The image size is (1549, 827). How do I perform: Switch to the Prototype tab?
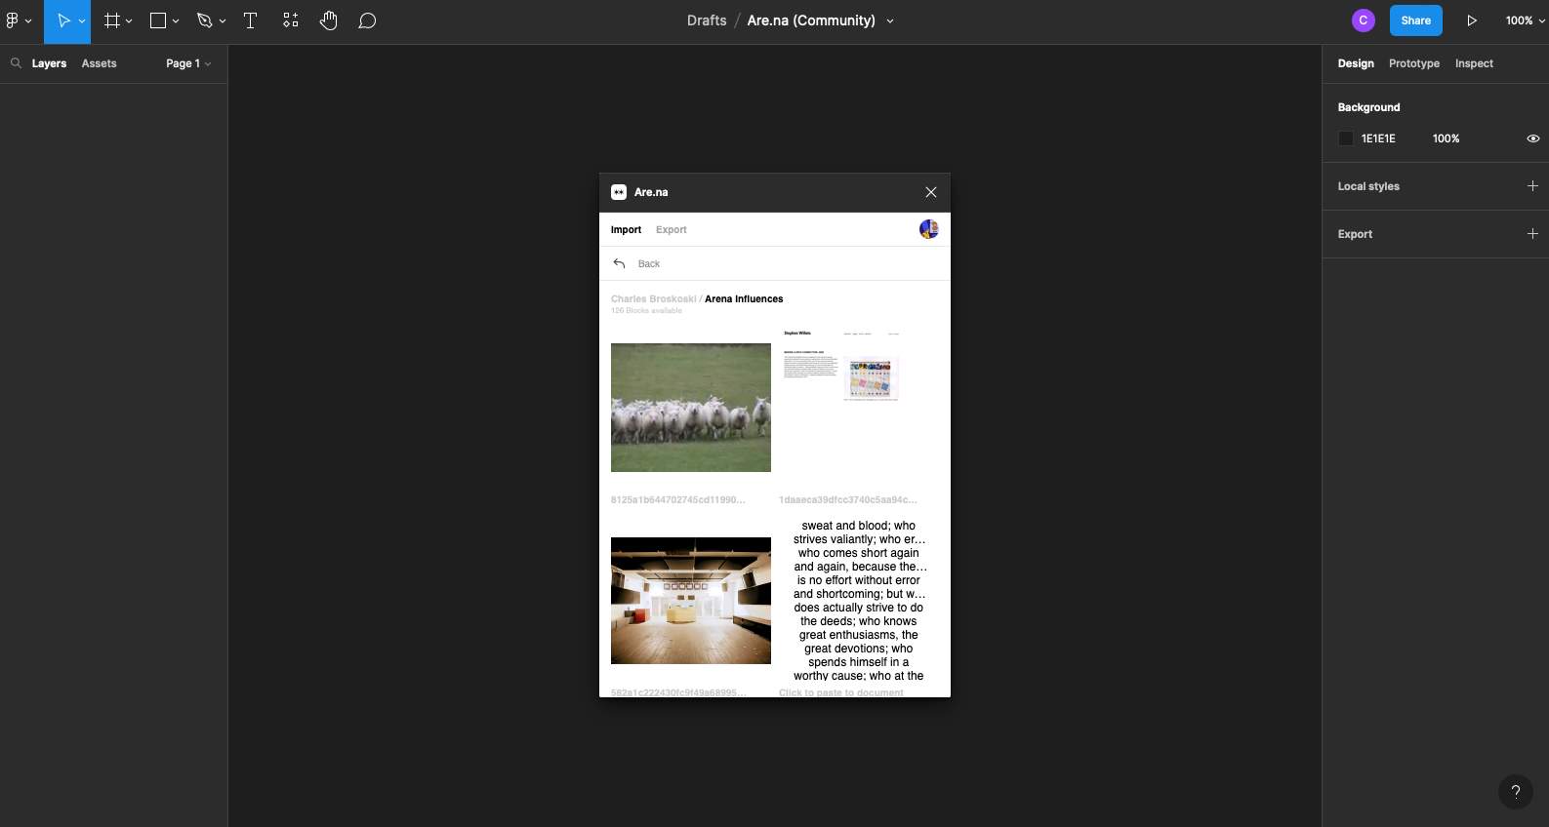pos(1414,63)
